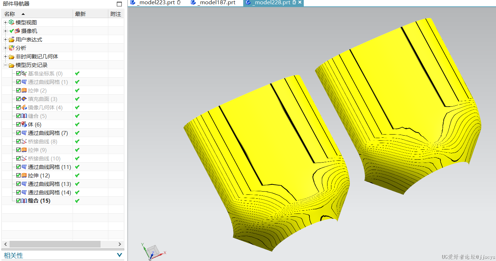Click the 拉伸 (2) extrude icon
This screenshot has width=496, height=261.
(24, 90)
